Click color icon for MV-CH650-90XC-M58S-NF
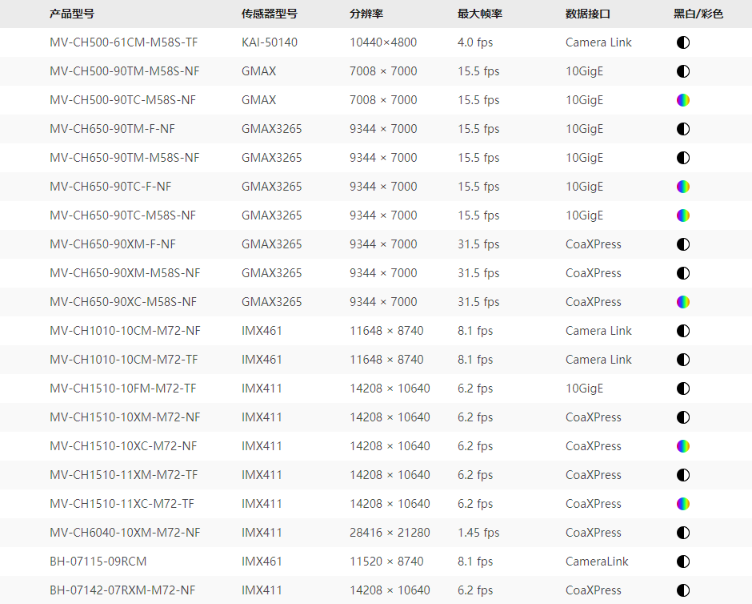752x604 pixels. tap(682, 302)
